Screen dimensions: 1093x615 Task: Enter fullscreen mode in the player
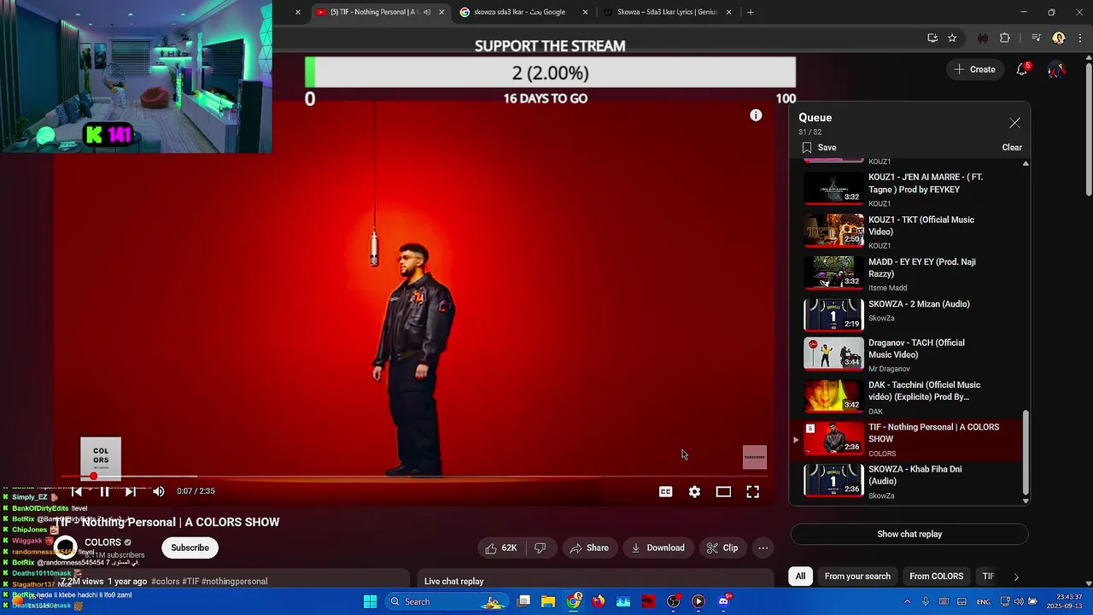[x=752, y=491]
